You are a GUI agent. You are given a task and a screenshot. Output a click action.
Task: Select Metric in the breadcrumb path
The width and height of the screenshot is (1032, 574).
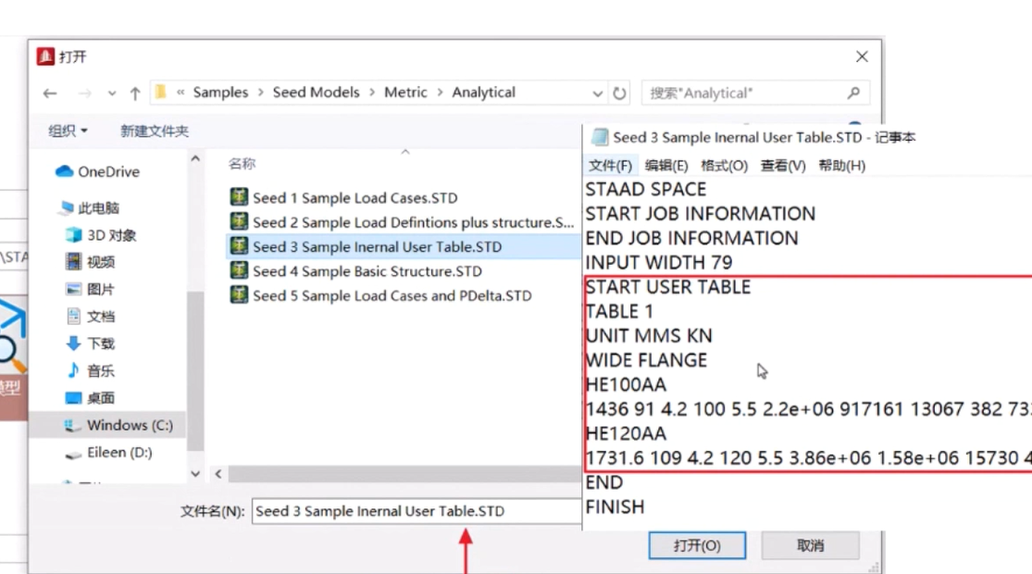pyautogui.click(x=405, y=93)
